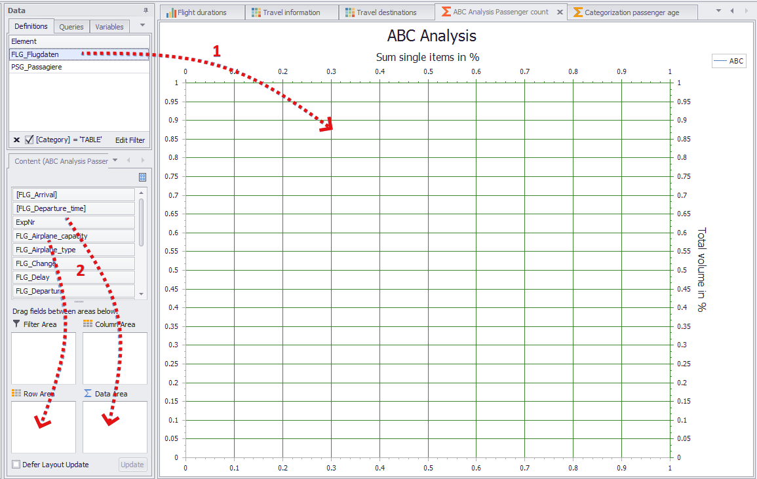Open the Travel information tab

tap(292, 12)
